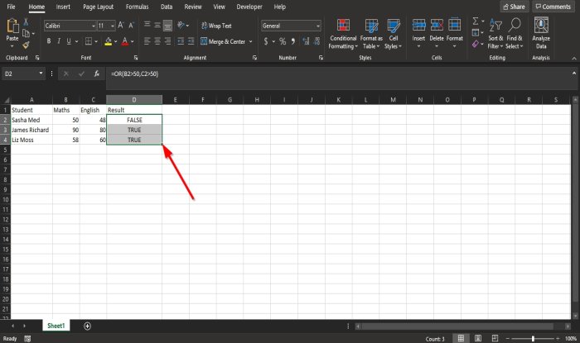Add a new sheet with plus icon

(87, 326)
